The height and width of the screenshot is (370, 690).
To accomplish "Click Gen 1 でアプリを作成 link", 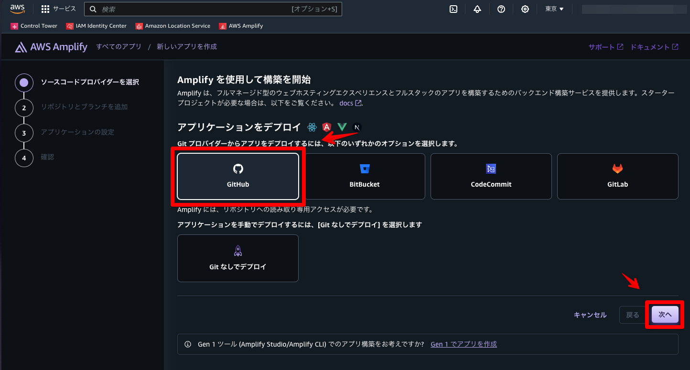I will (x=464, y=344).
